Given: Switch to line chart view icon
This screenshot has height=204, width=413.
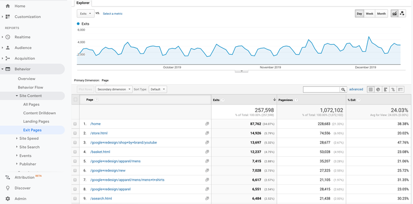Looking at the screenshot, I should pyautogui.click(x=394, y=13).
